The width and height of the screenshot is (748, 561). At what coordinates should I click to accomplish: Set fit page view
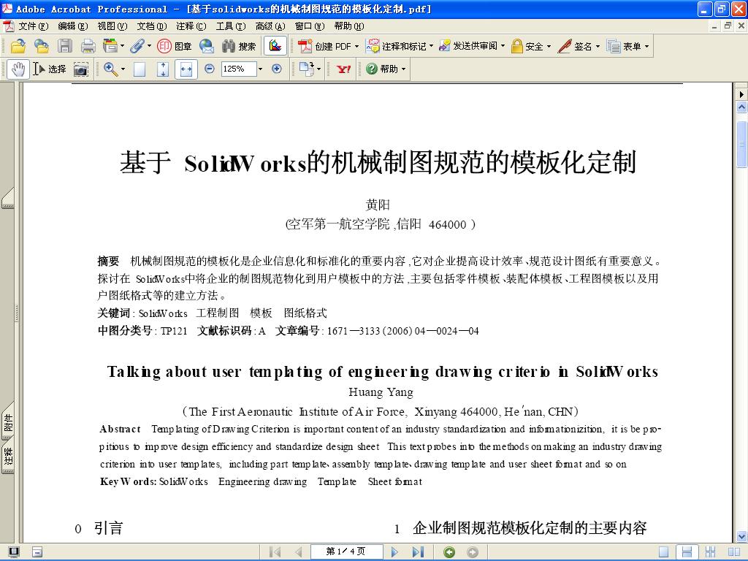click(163, 69)
